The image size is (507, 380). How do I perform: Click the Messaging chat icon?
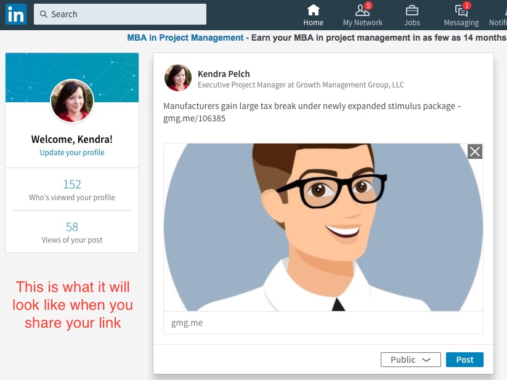tap(461, 11)
